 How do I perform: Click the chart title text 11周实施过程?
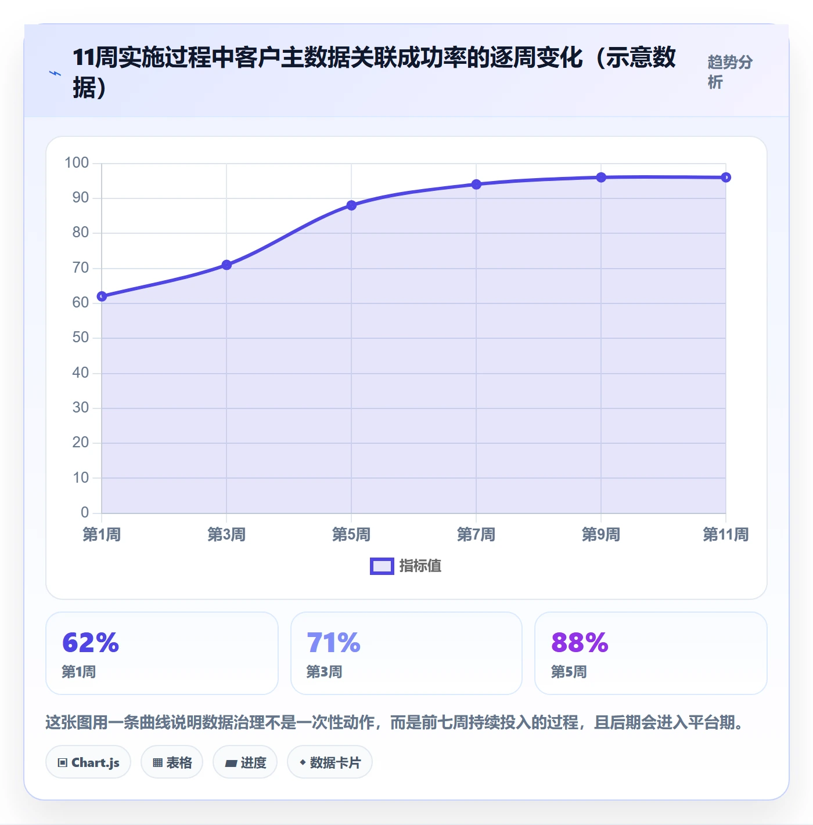click(x=374, y=73)
